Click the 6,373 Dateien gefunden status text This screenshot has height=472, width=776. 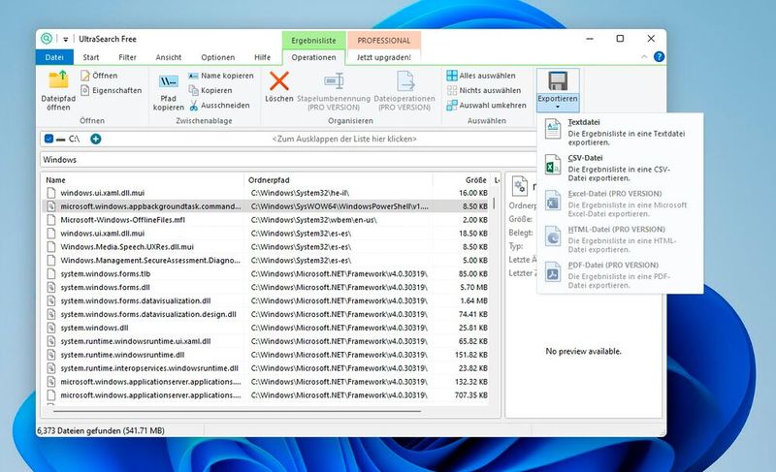click(x=101, y=431)
